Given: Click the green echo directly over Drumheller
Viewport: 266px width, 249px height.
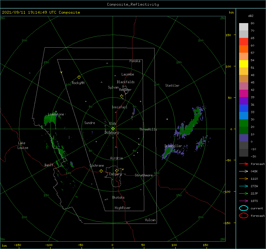Looking at the screenshot, I should pos(167,151).
